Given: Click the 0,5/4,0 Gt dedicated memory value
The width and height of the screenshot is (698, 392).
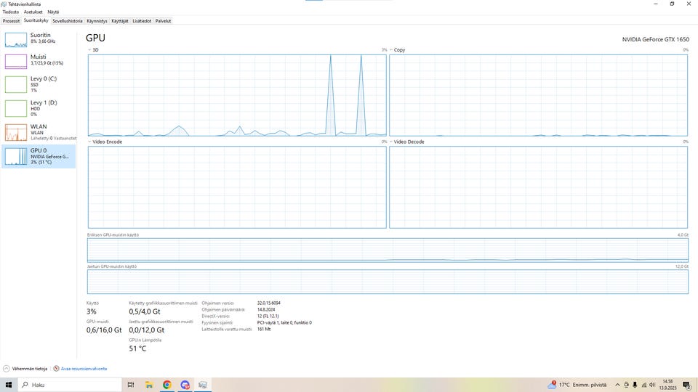Looking at the screenshot, I should (x=145, y=311).
